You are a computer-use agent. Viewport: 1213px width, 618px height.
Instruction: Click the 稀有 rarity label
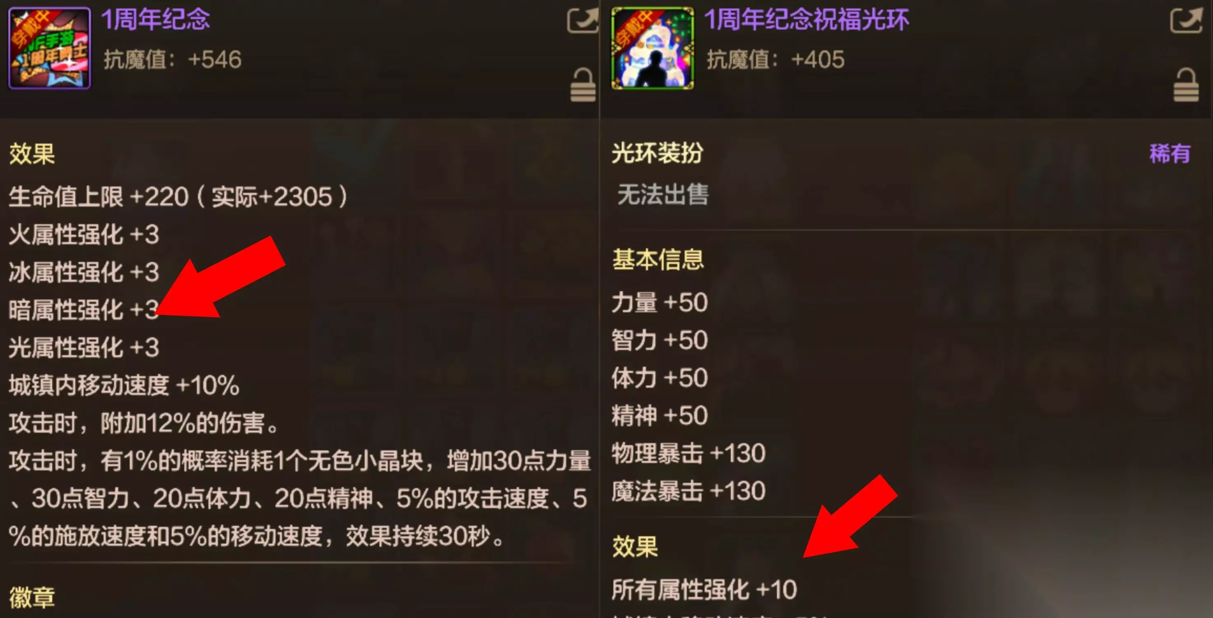(1170, 153)
